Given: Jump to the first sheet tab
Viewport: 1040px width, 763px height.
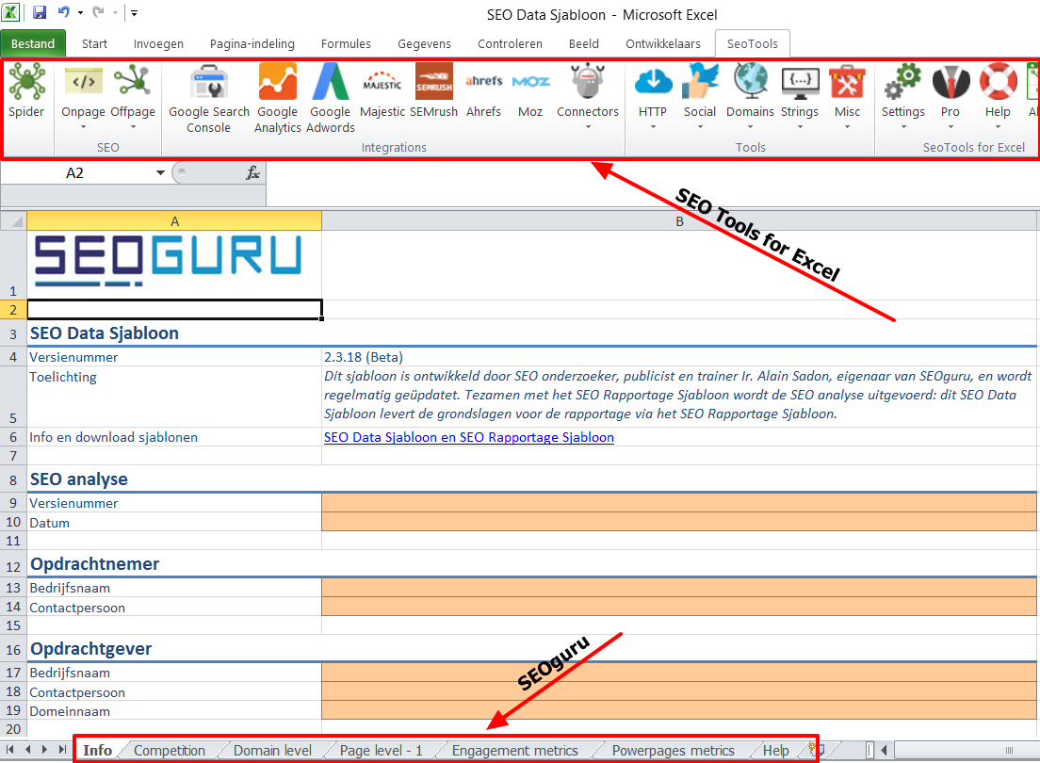Looking at the screenshot, I should point(10,750).
